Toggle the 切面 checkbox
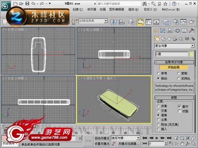198x148 pixels. [x=179, y=111]
